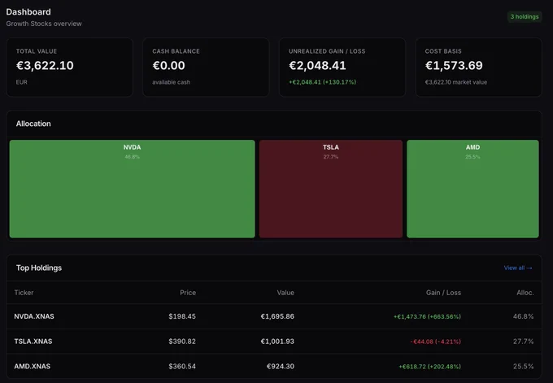Click the TSLA.XNAS ticker row

[x=274, y=342]
